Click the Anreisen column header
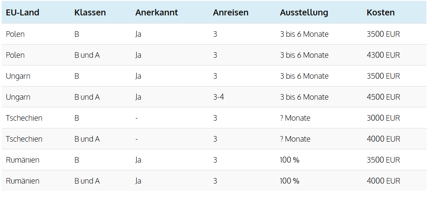The image size is (432, 202). (231, 13)
